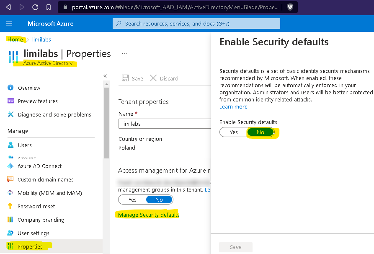This screenshot has height=254, width=374.
Task: Click the Save floppy disk icon
Action: (x=125, y=78)
